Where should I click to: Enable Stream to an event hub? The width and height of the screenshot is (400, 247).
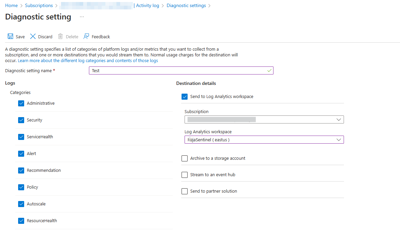pos(185,175)
